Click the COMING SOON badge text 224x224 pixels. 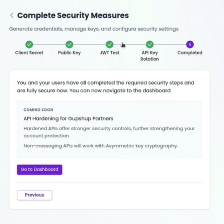coord(38,110)
